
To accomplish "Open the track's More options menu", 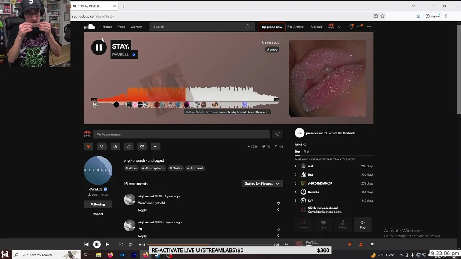I will tap(156, 146).
